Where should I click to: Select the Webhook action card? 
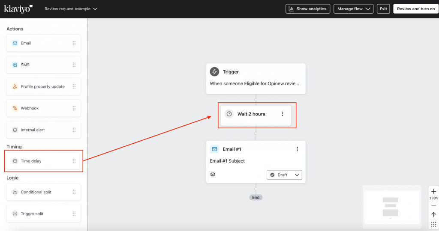tap(43, 108)
